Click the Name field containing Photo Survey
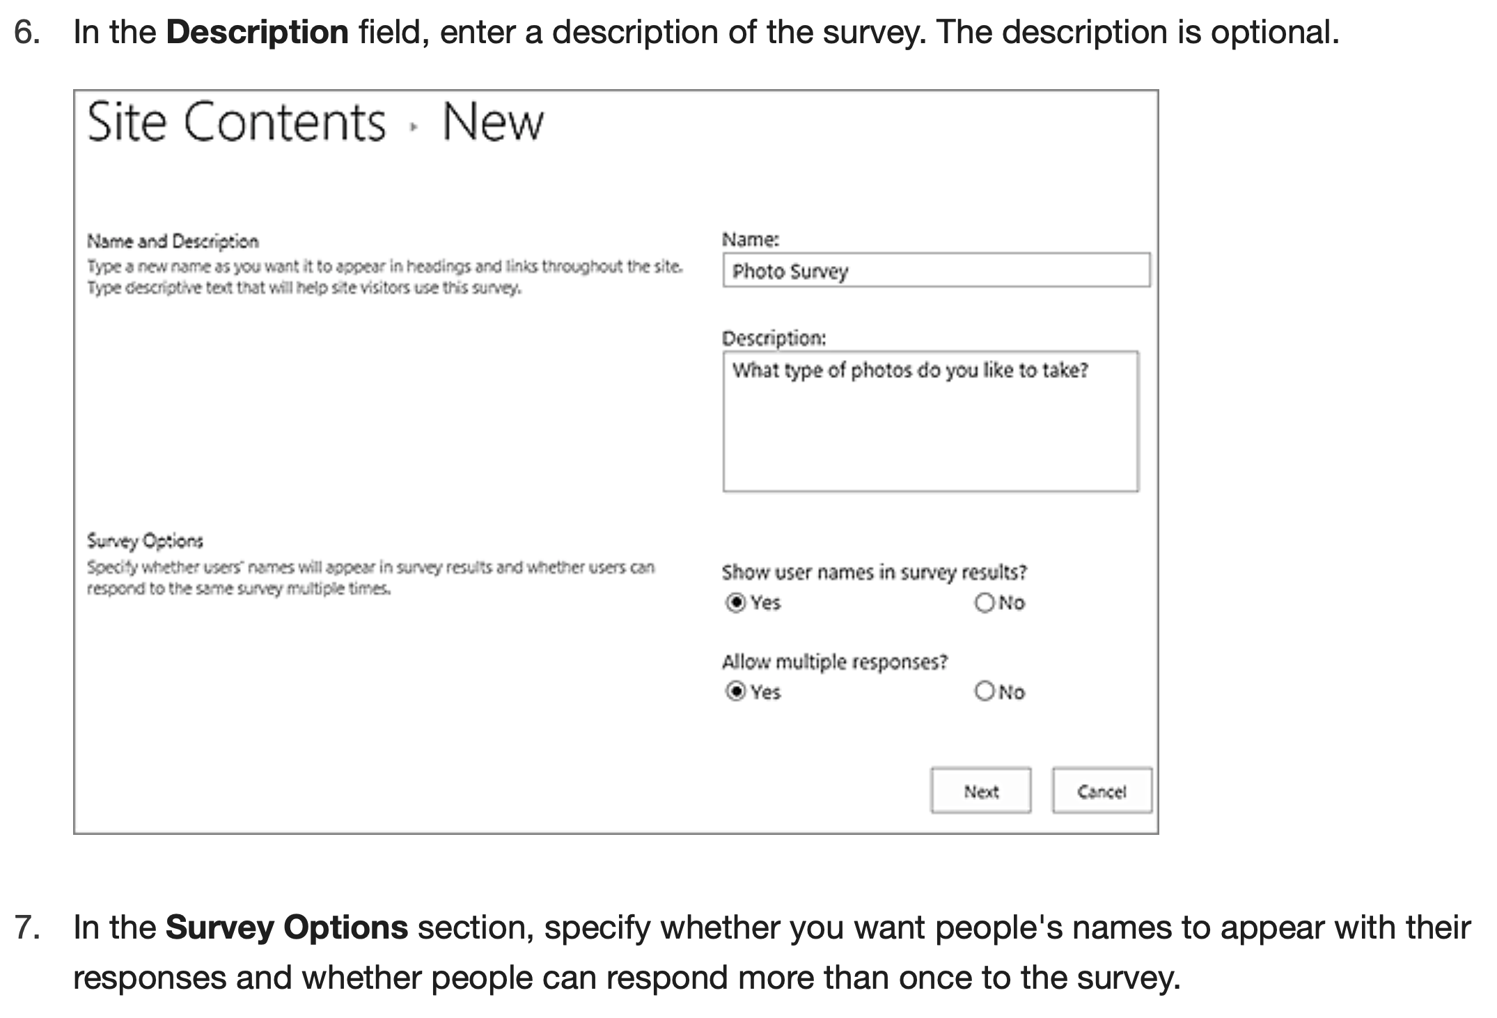This screenshot has width=1497, height=1018. (936, 270)
